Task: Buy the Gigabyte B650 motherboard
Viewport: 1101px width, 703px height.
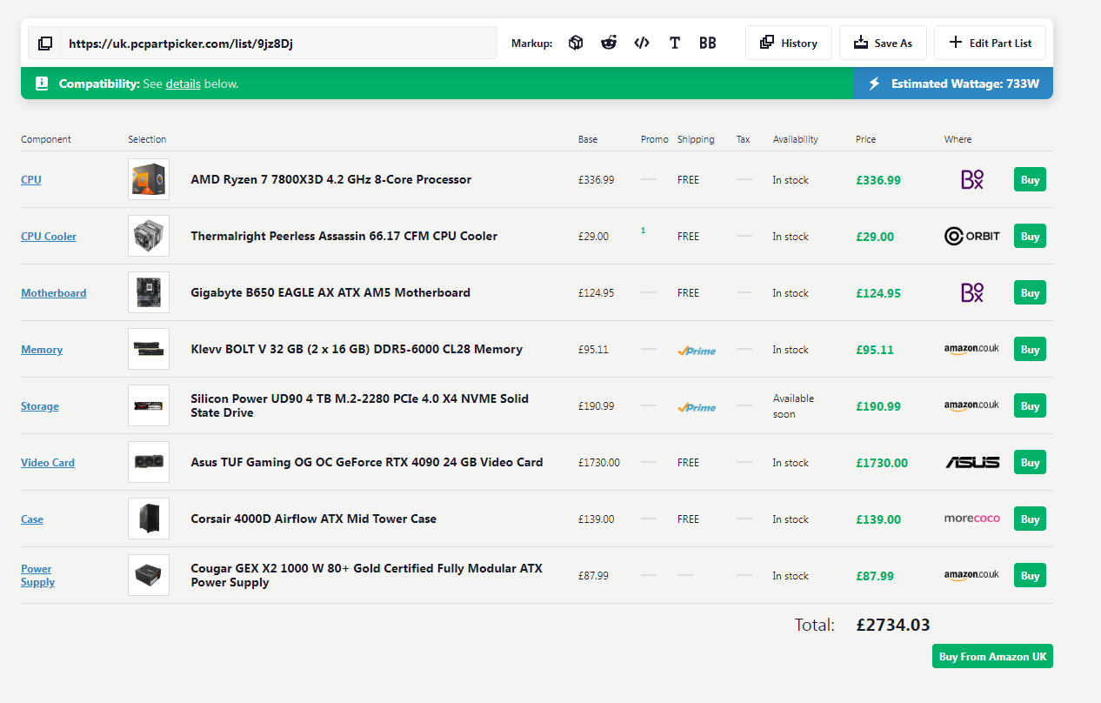Action: (1030, 292)
